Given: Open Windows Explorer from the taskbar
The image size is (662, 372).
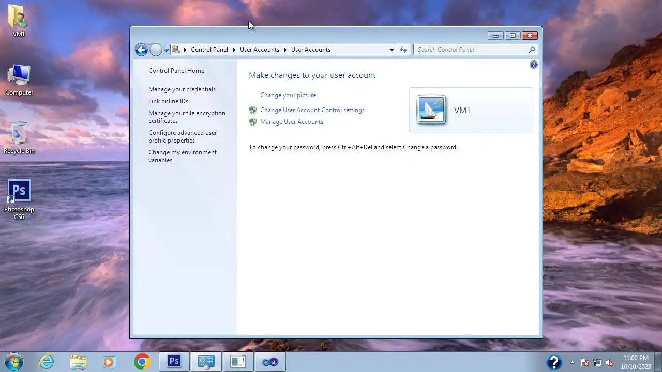Looking at the screenshot, I should (x=78, y=362).
